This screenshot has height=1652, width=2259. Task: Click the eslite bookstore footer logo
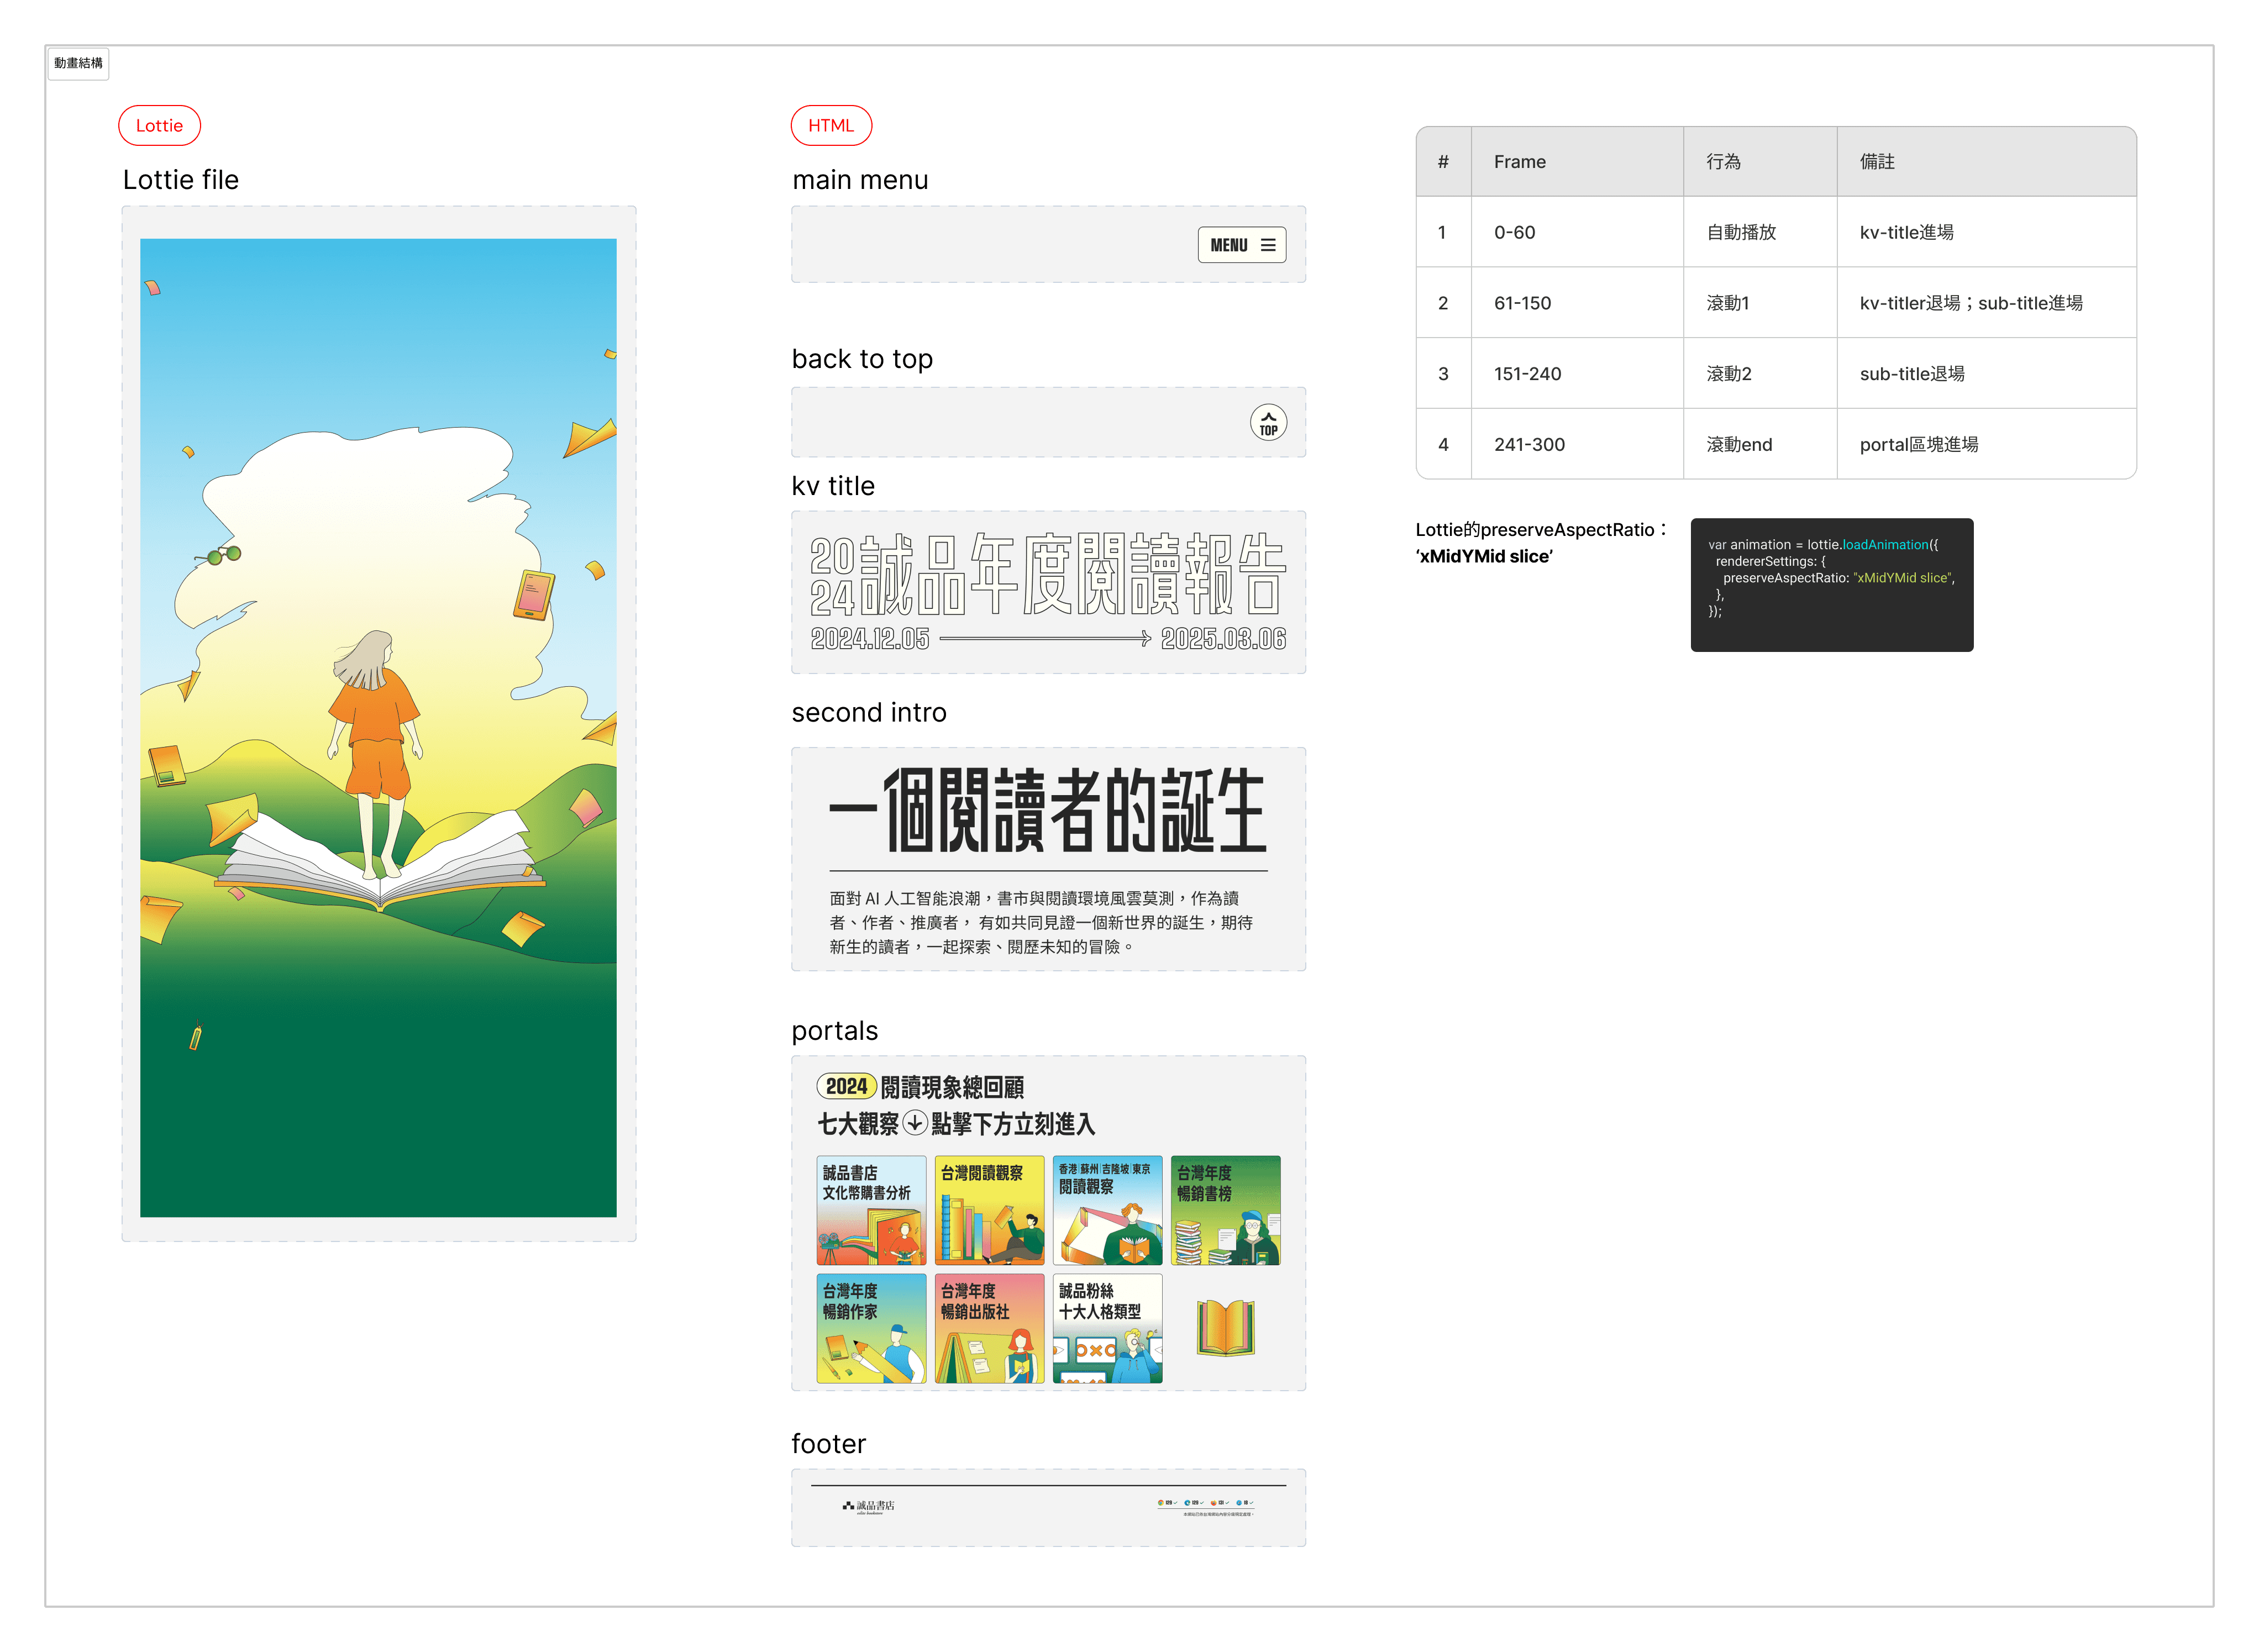pos(868,1506)
